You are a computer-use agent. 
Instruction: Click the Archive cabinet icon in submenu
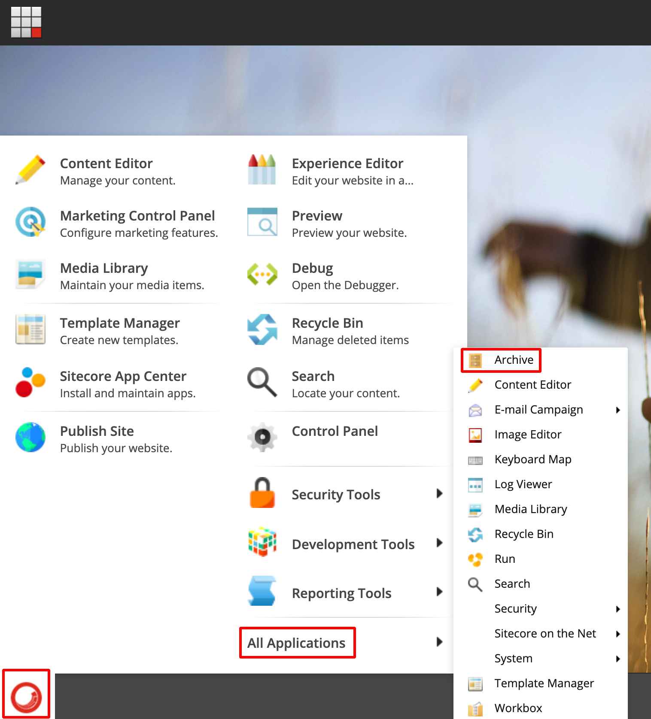pos(475,360)
